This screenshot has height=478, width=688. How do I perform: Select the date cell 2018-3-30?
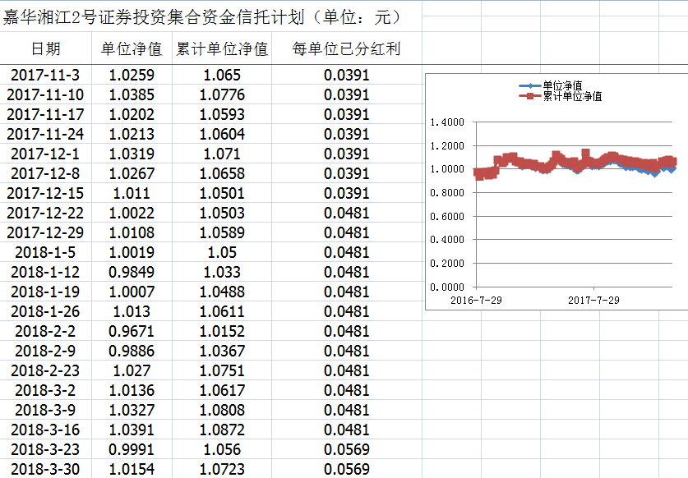point(45,469)
